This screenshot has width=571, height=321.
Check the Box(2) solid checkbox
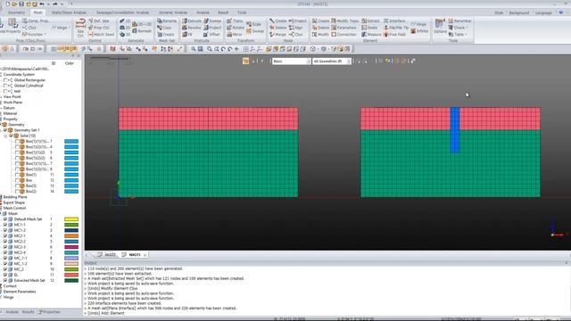point(17,191)
